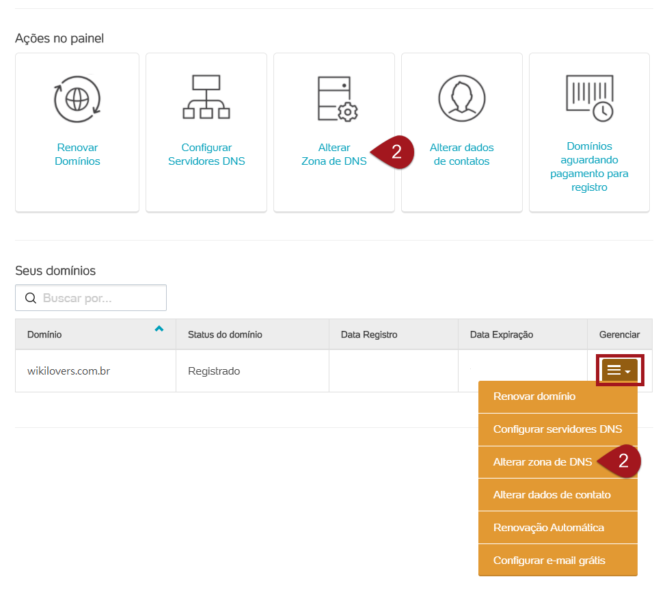Click the magnifier icon in the search box
Viewport: 667px width, 592px height.
(x=30, y=298)
